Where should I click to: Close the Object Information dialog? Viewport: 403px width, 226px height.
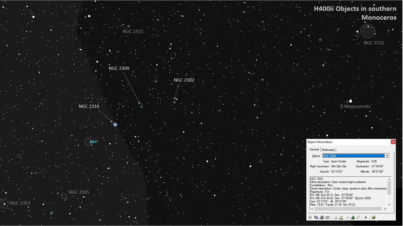click(x=393, y=142)
